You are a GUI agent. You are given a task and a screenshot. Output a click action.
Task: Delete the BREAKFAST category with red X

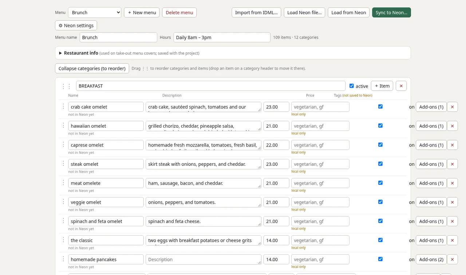pos(401,86)
